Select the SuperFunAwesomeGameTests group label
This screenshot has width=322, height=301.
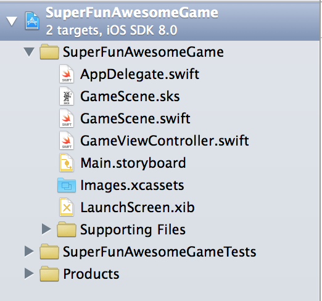tap(160, 252)
